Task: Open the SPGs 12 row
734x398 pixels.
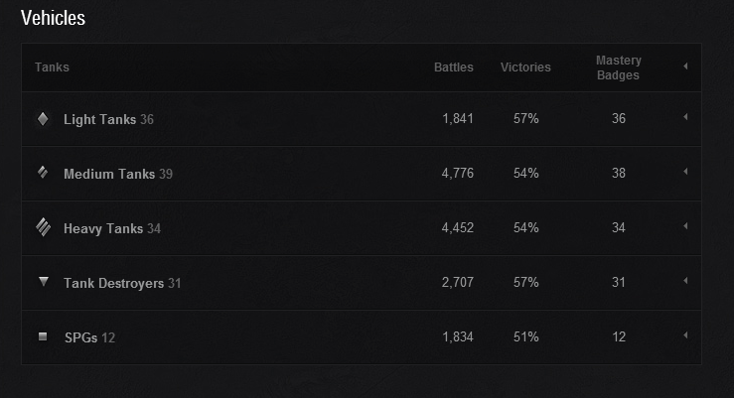Action: click(x=89, y=337)
